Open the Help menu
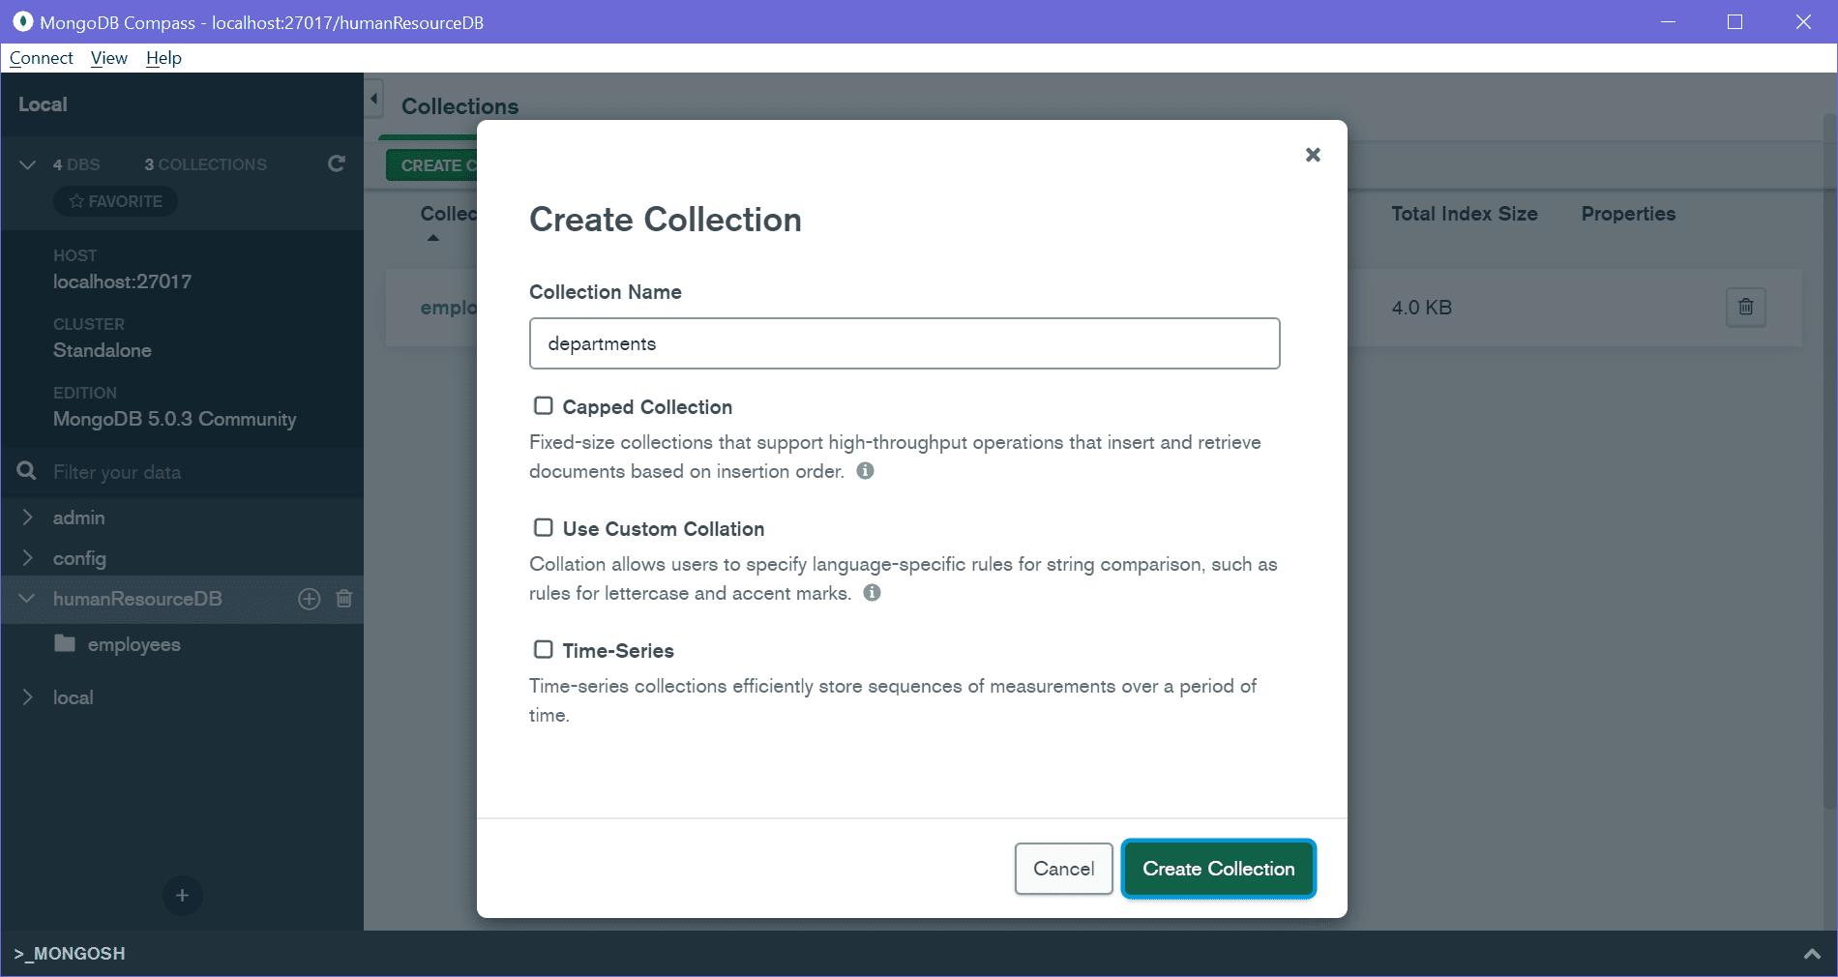The image size is (1838, 977). point(163,57)
